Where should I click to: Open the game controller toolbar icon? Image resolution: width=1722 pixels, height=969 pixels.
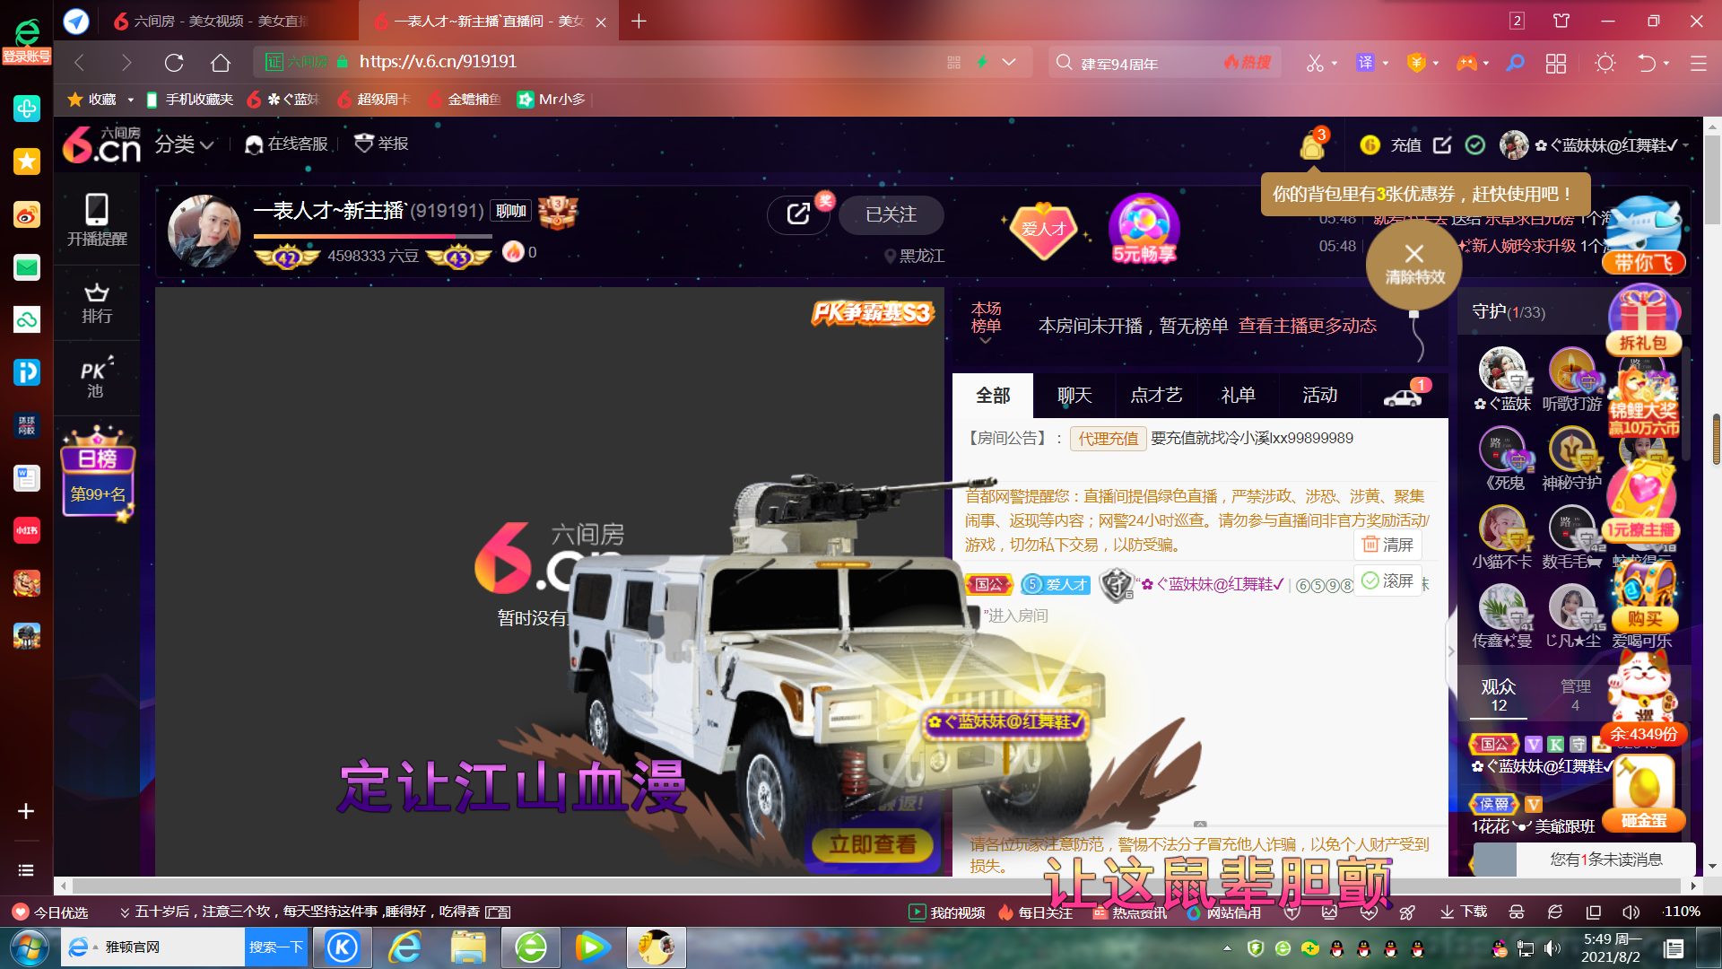[1467, 63]
